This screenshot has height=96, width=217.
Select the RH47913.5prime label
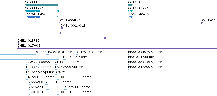tap(89, 52)
